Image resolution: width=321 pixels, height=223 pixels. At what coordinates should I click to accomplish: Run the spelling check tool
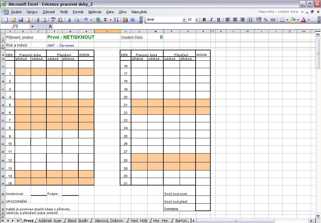point(53,20)
